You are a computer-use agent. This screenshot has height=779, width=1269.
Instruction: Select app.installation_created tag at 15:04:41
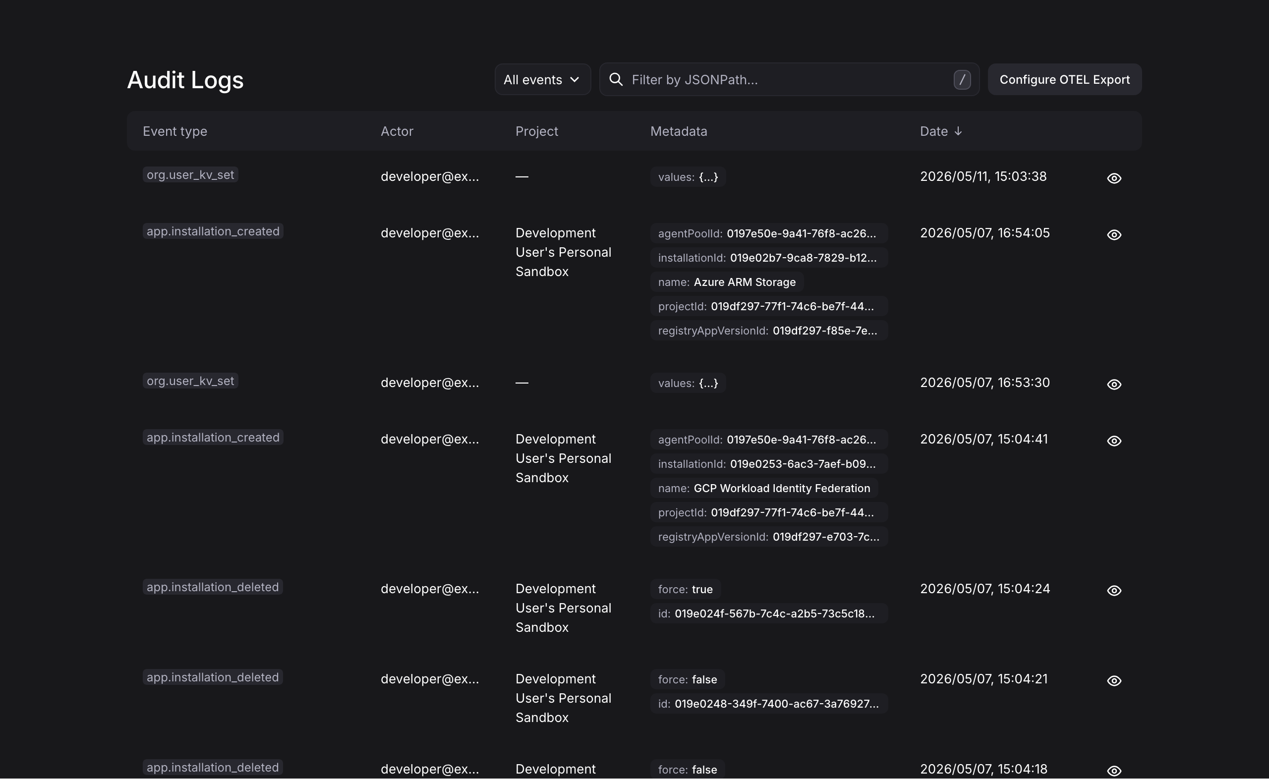(x=213, y=438)
